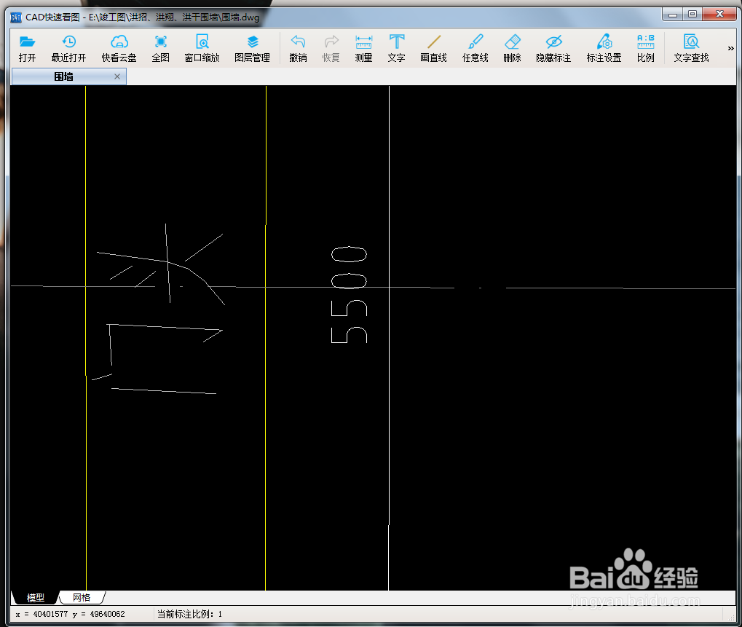
Task: Redo with the 恢复 button
Action: click(331, 48)
